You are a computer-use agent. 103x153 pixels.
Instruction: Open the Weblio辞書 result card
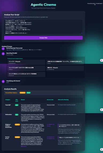click(26, 68)
